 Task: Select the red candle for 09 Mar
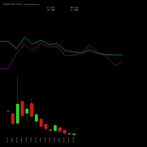pos(22,108)
